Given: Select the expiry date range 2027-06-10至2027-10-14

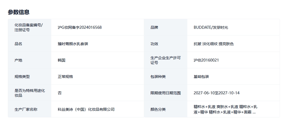Looking at the screenshot, I should [x=217, y=93].
